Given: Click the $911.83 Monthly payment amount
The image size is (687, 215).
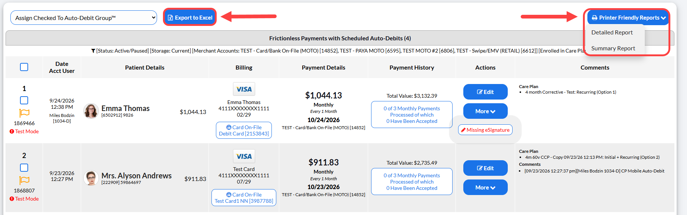Looking at the screenshot, I should (x=323, y=162).
